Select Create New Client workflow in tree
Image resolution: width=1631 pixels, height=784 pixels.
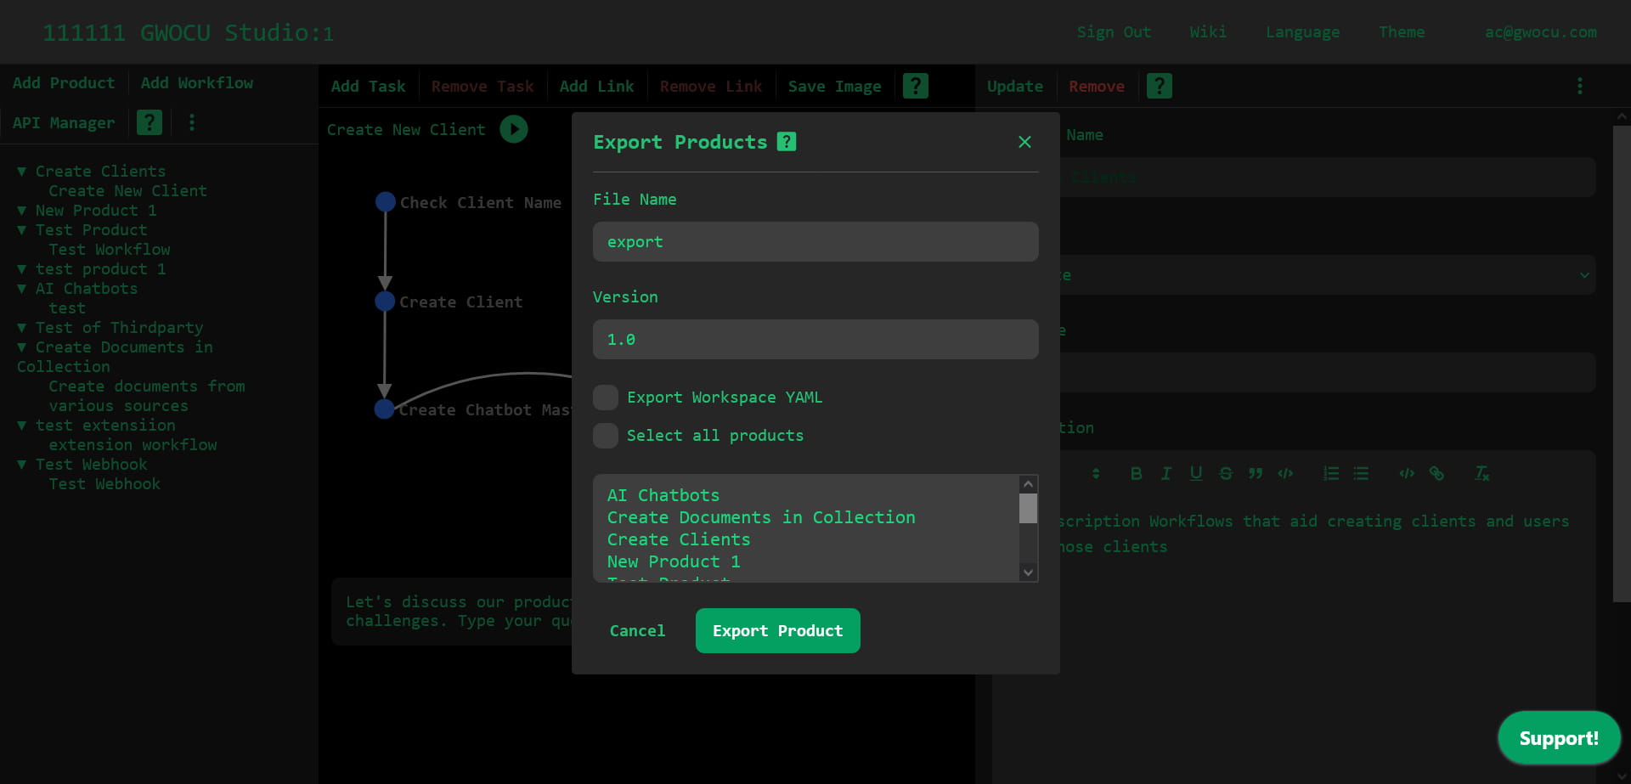pyautogui.click(x=127, y=191)
